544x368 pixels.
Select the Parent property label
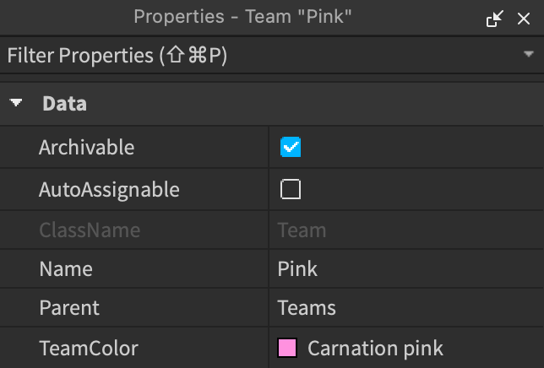click(69, 308)
